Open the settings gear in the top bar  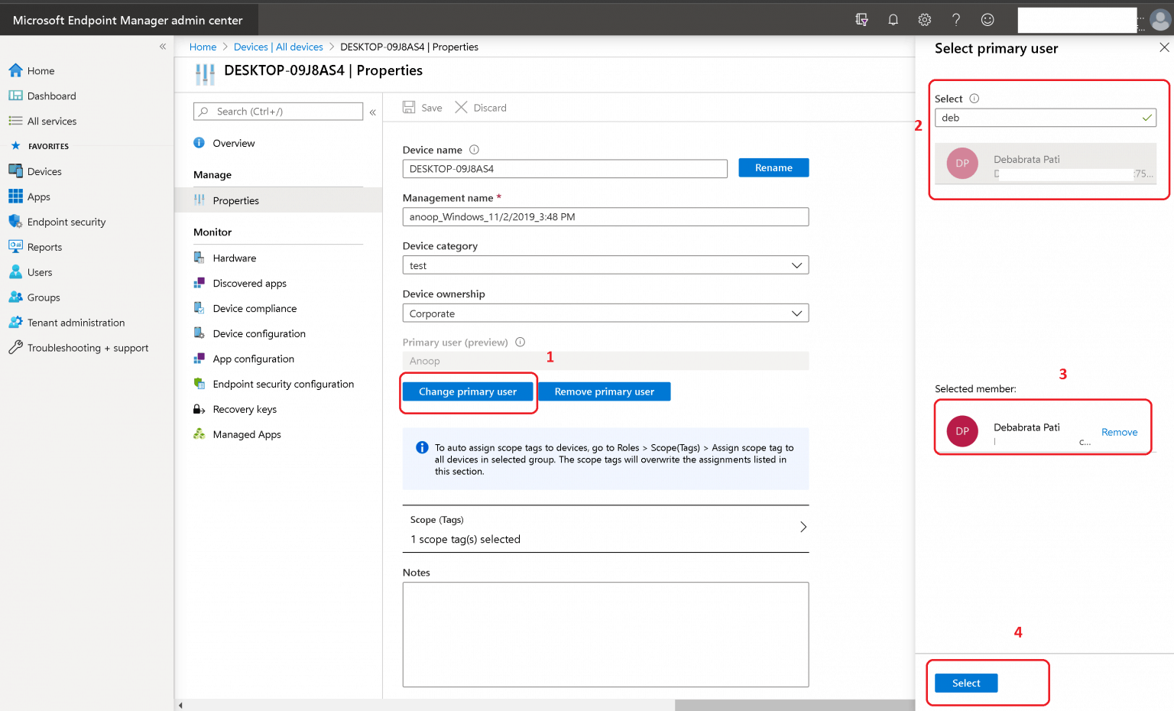coord(924,20)
